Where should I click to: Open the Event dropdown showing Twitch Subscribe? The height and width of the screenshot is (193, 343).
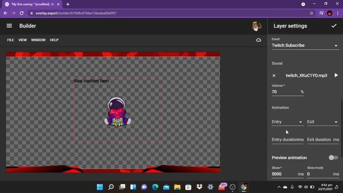click(305, 45)
